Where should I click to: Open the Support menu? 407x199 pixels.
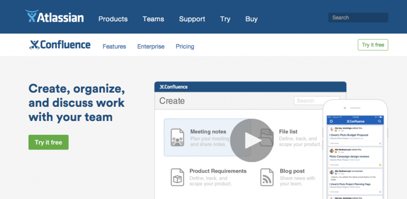[192, 19]
